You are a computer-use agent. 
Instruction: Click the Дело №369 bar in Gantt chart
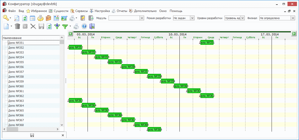pos(154,129)
